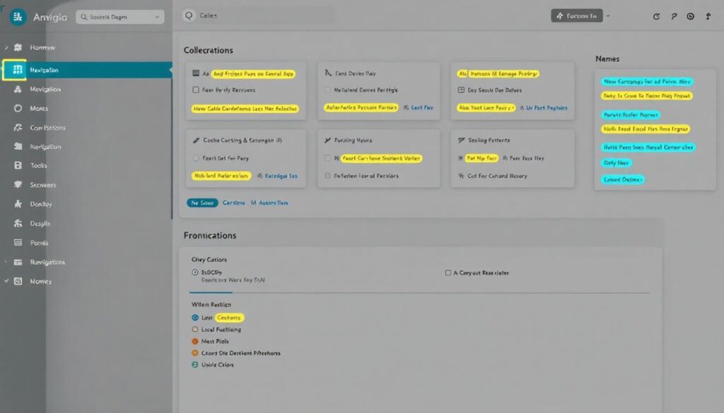724x413 pixels.
Task: Click the clock icon in the top-right toolbar
Action: [x=691, y=16]
